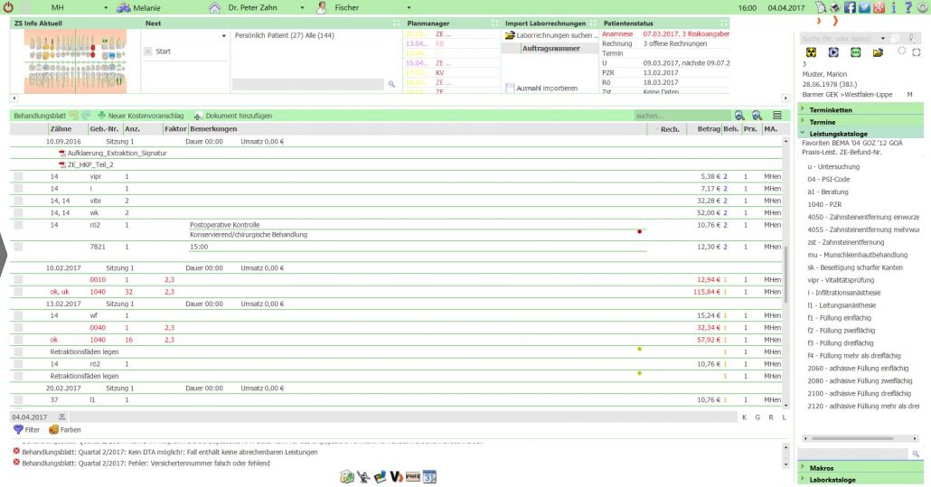
Task: Tick the checkbox for the 7821 row
Action: click(x=18, y=247)
